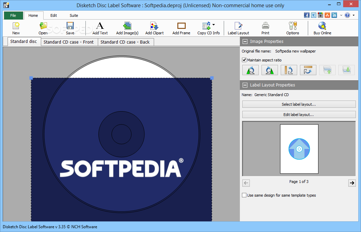This screenshot has width=361, height=232.
Task: Click Add Image(s) in the toolbar
Action: point(127,28)
